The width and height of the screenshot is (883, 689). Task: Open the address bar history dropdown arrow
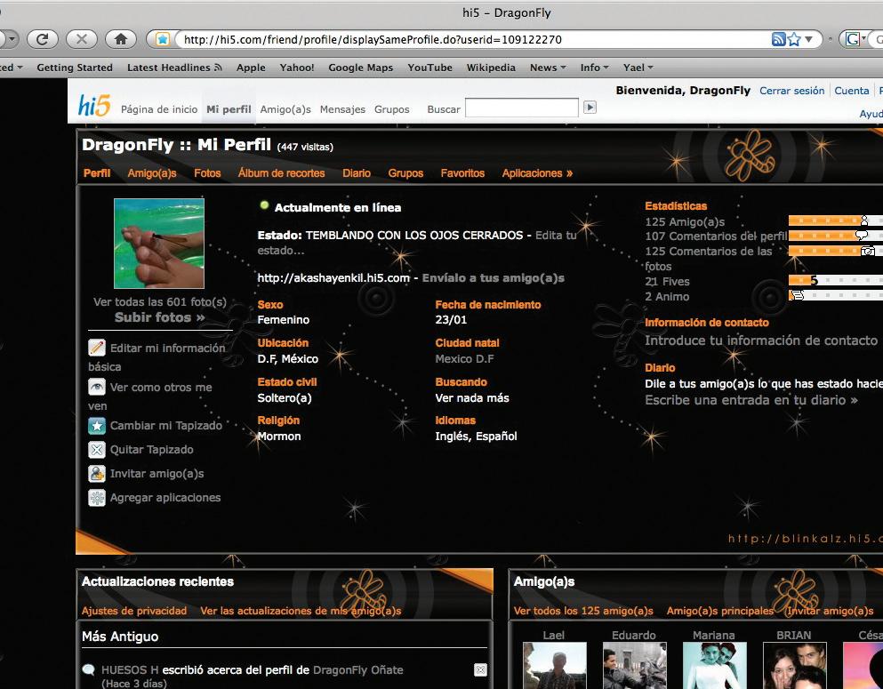(808, 39)
